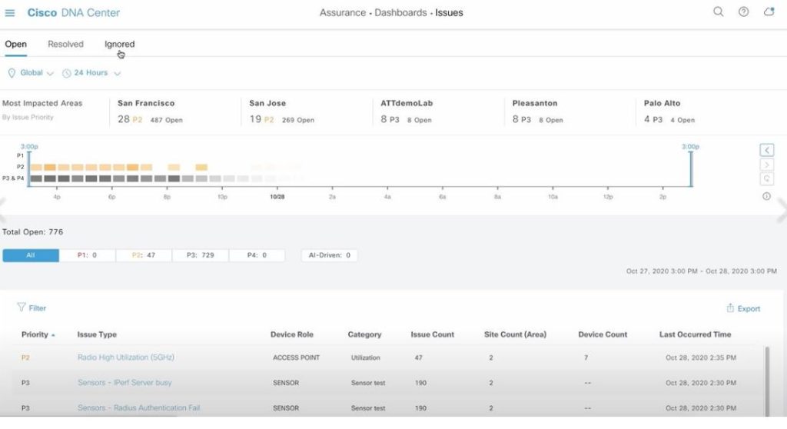The width and height of the screenshot is (787, 429).
Task: Click the right 3:00p timeline handle
Action: tap(690, 168)
